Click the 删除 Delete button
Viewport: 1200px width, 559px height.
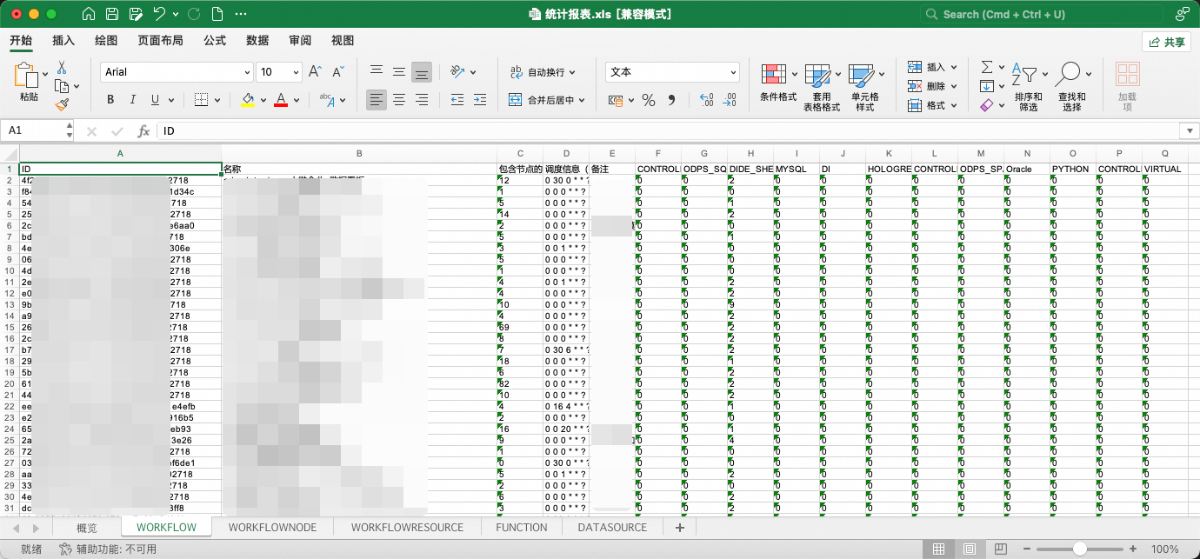(926, 86)
